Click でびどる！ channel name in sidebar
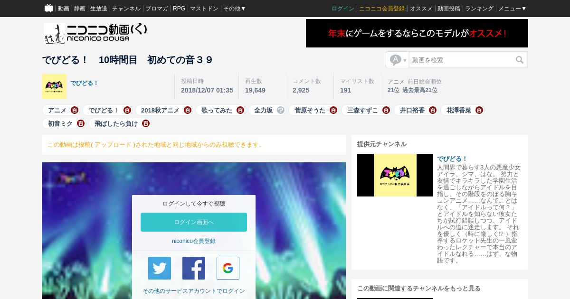This screenshot has height=299, width=570. (453, 159)
